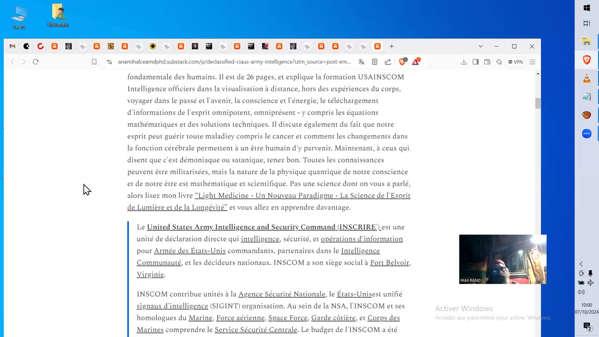Switch to the second tab with black icon

pos(27,46)
